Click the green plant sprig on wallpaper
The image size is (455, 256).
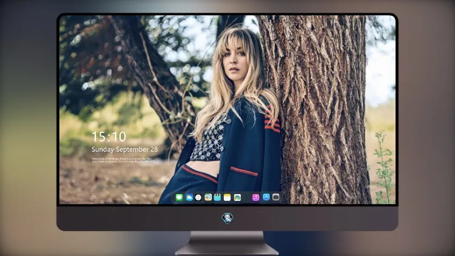tap(383, 168)
